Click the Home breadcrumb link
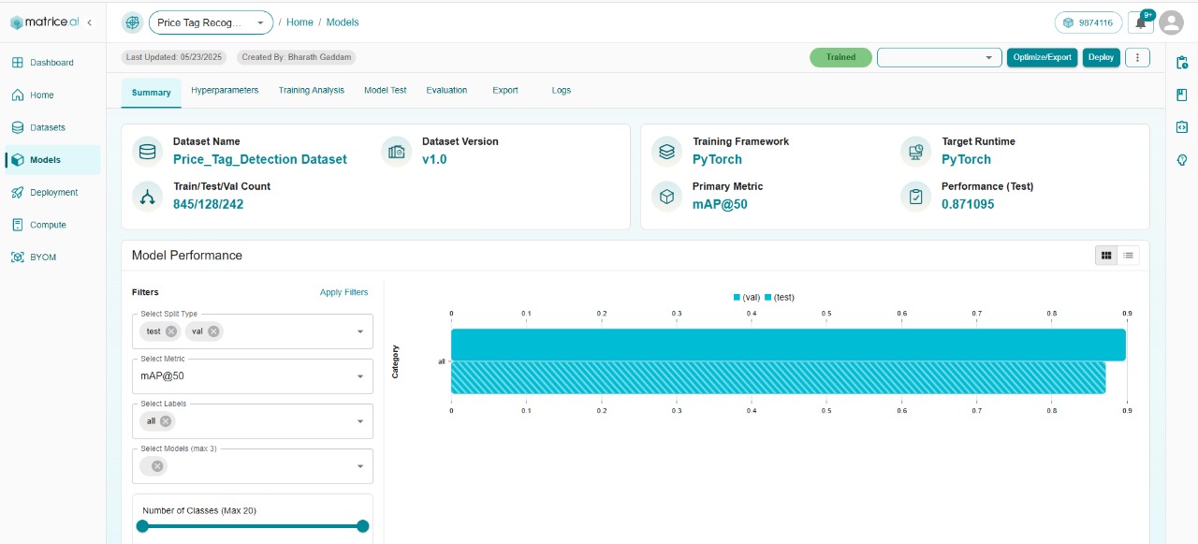 299,22
